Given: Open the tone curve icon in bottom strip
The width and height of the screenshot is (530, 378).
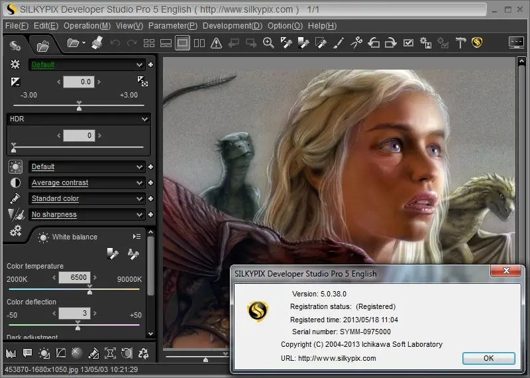Looking at the screenshot, I should 60,353.
